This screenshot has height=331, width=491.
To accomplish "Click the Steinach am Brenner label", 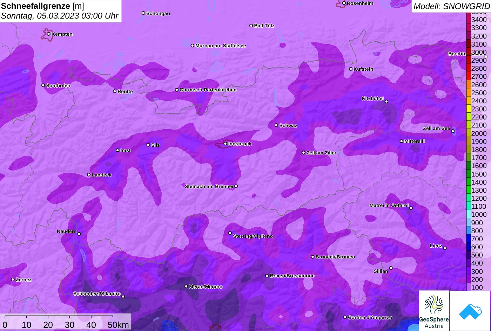I will tap(209, 186).
